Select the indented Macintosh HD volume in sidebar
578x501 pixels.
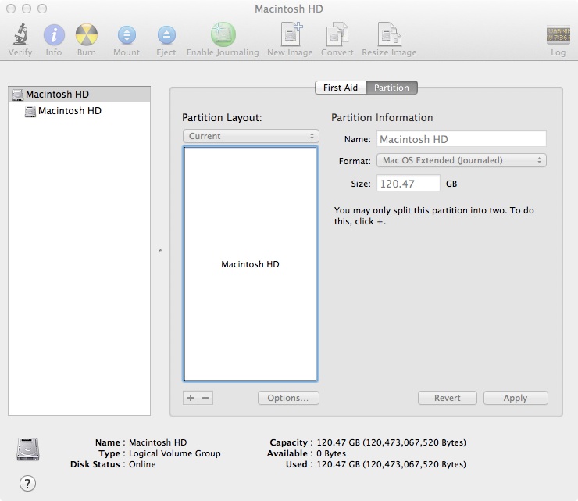pos(79,111)
